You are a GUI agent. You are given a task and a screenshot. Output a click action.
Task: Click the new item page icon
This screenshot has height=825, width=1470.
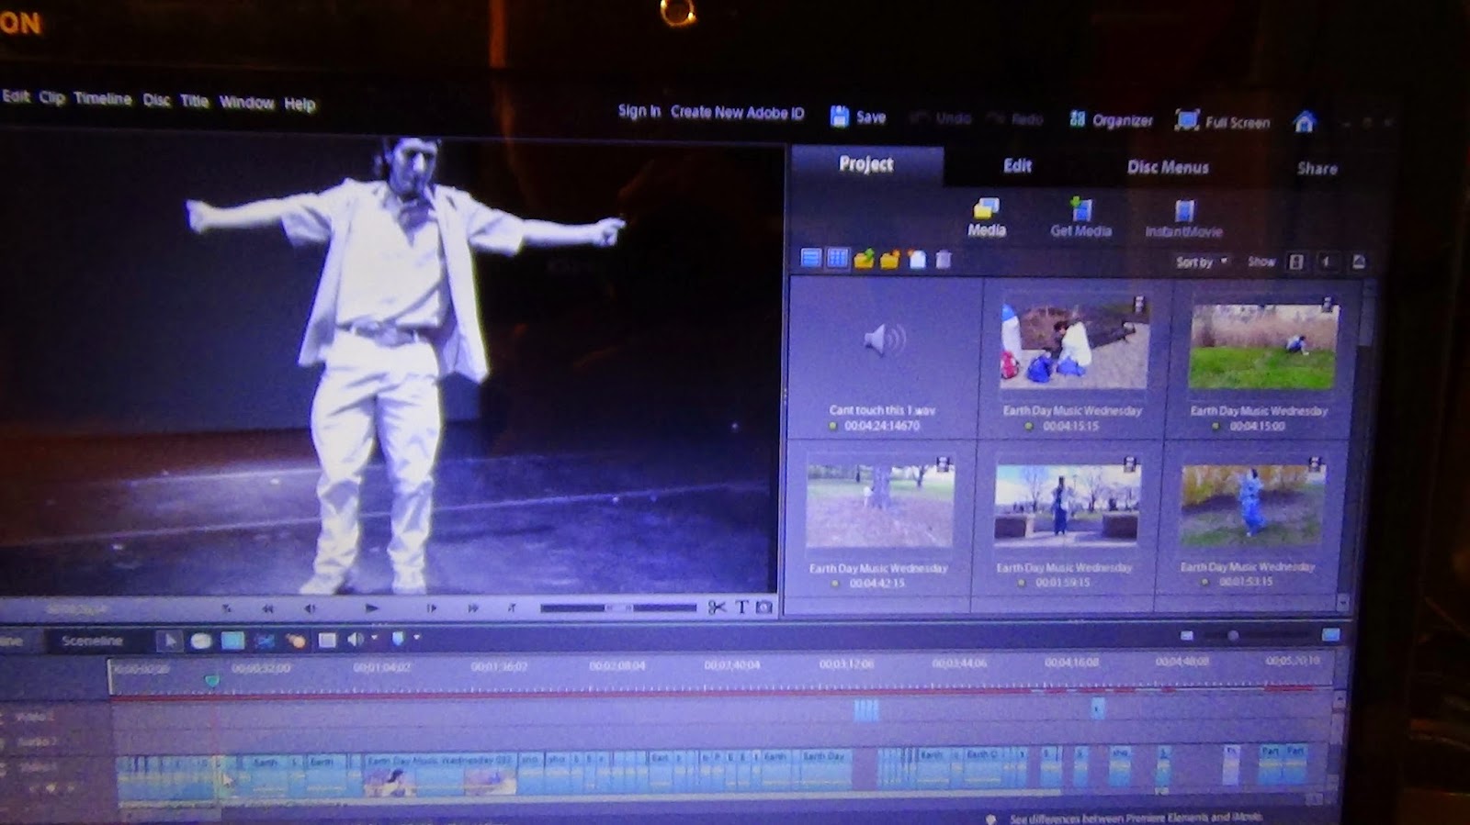click(917, 260)
